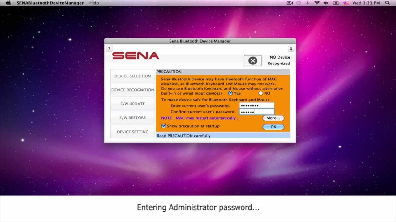Click the question mark help button

pyautogui.click(x=109, y=49)
